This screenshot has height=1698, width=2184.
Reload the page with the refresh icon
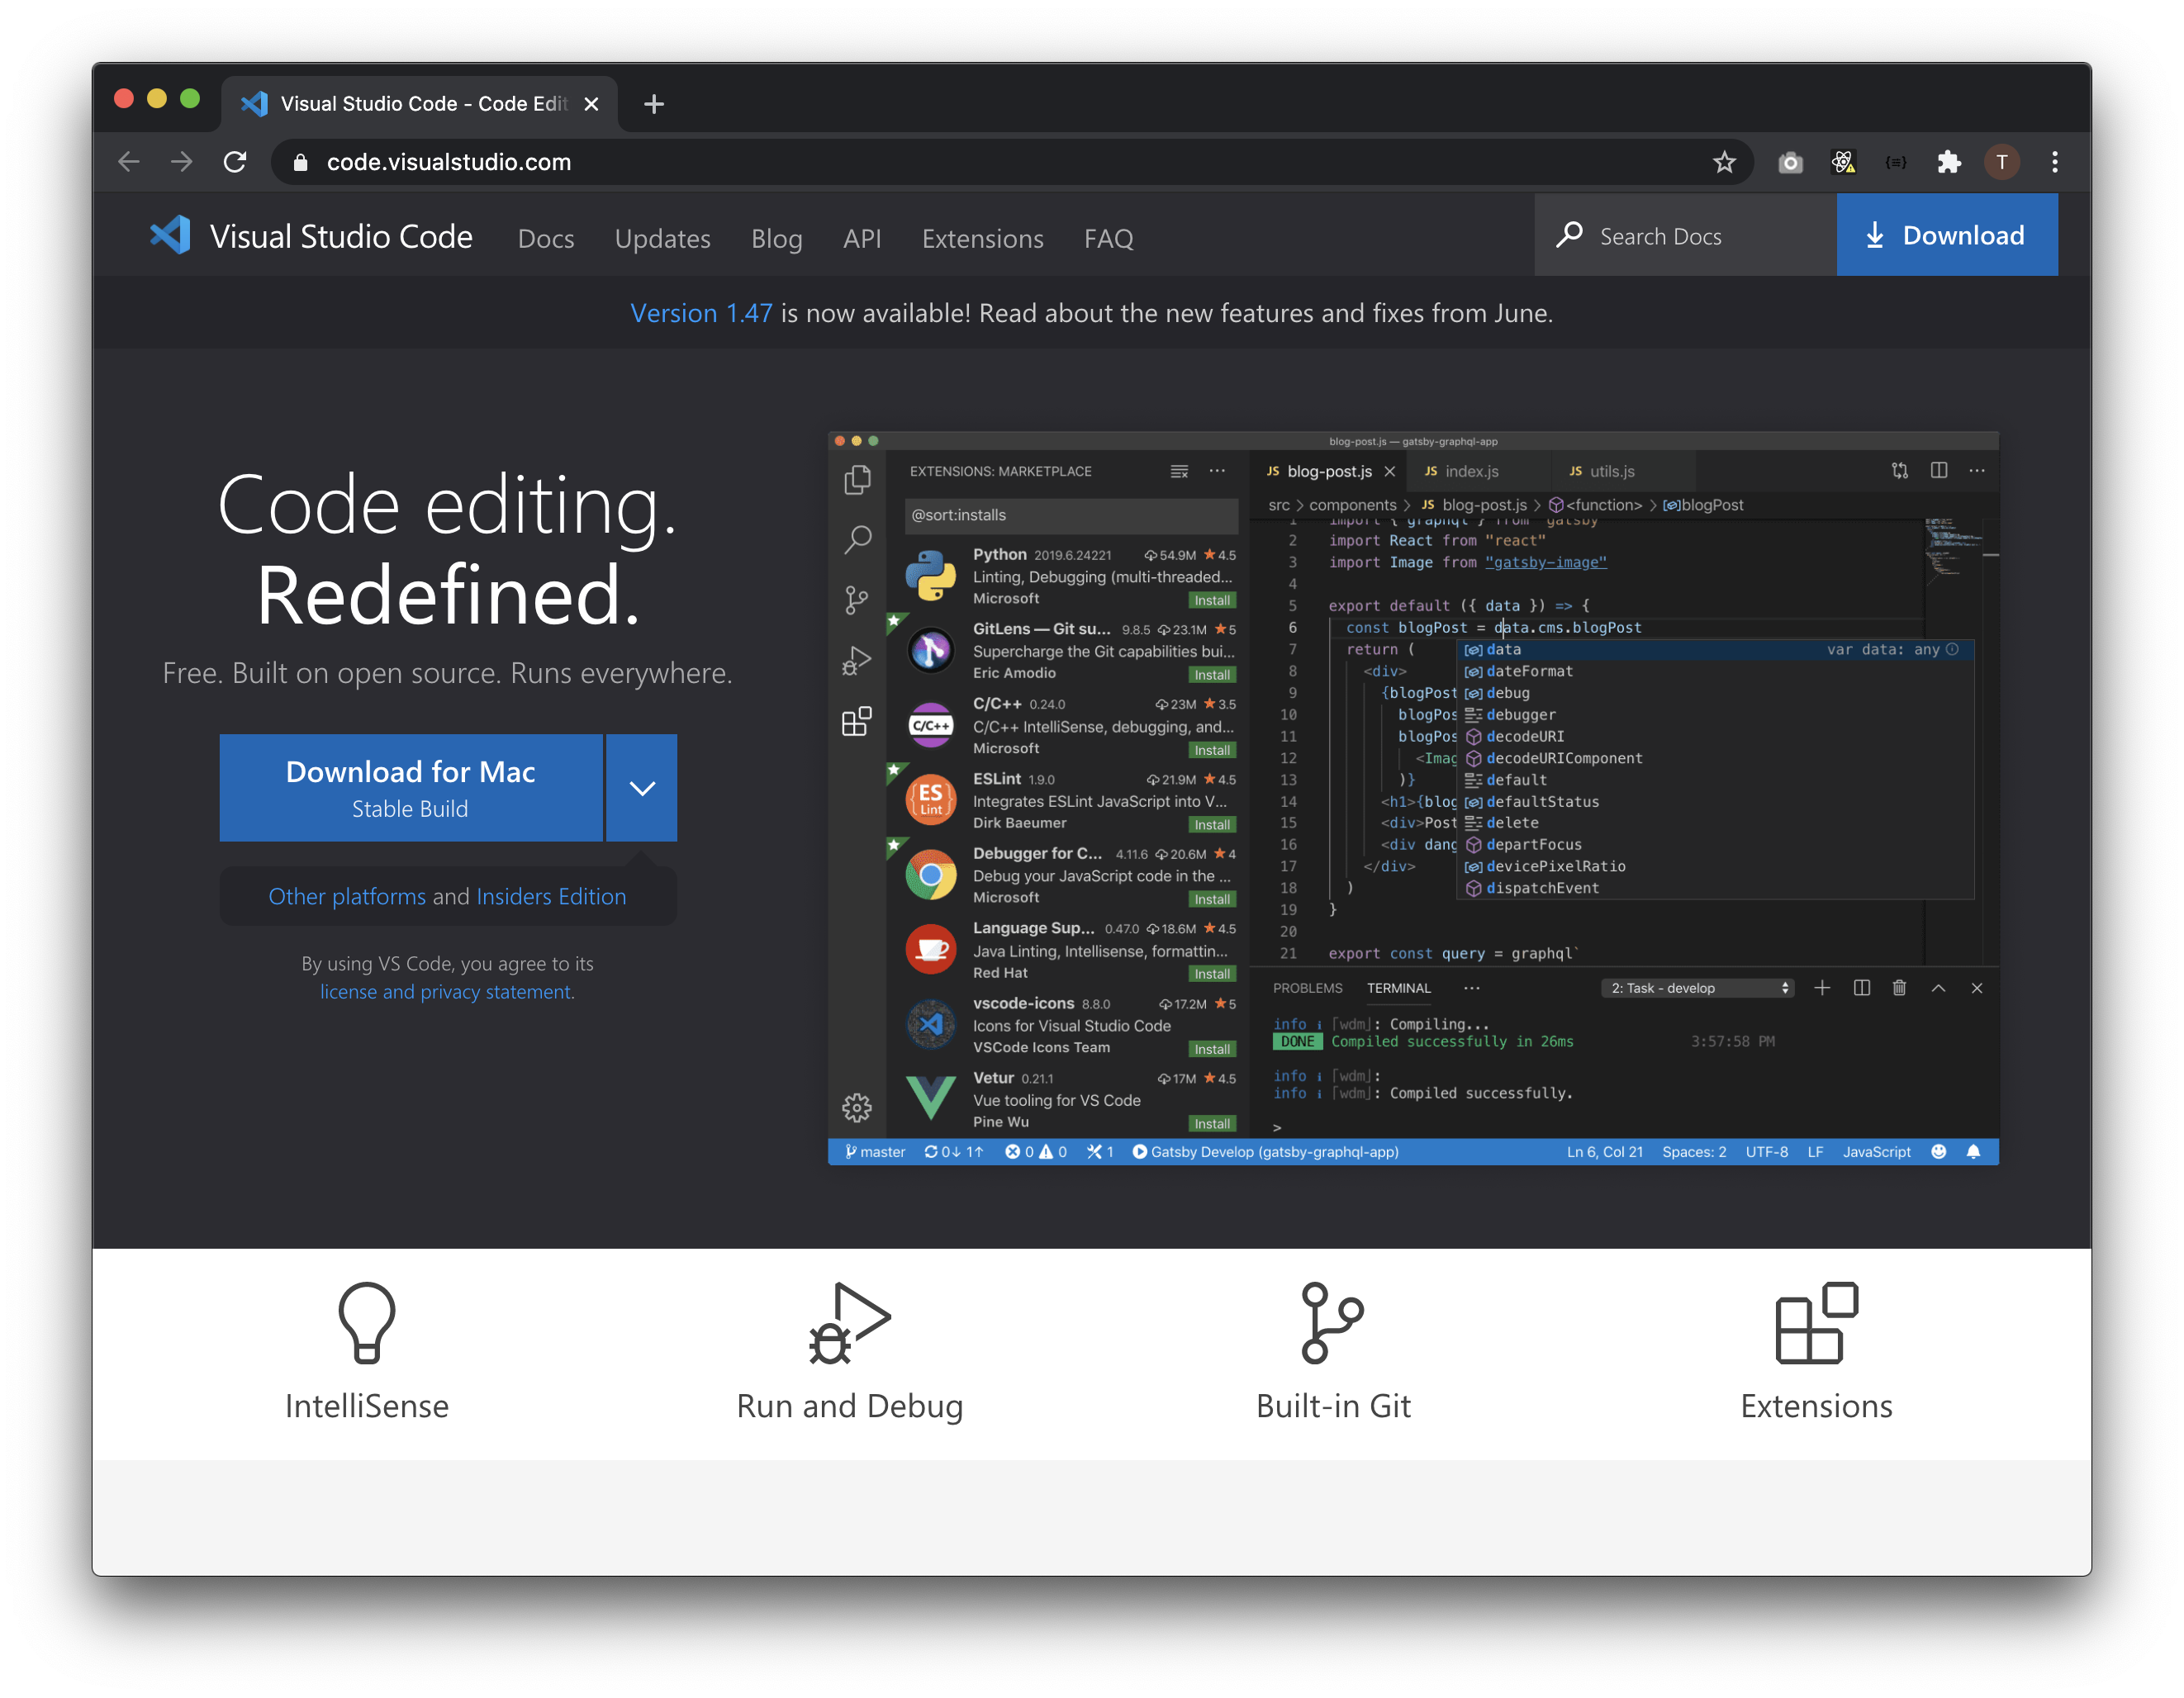pyautogui.click(x=235, y=162)
